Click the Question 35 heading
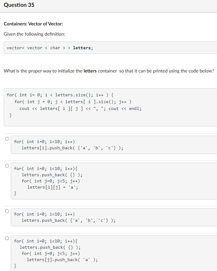The image size is (217, 271). (x=19, y=5)
